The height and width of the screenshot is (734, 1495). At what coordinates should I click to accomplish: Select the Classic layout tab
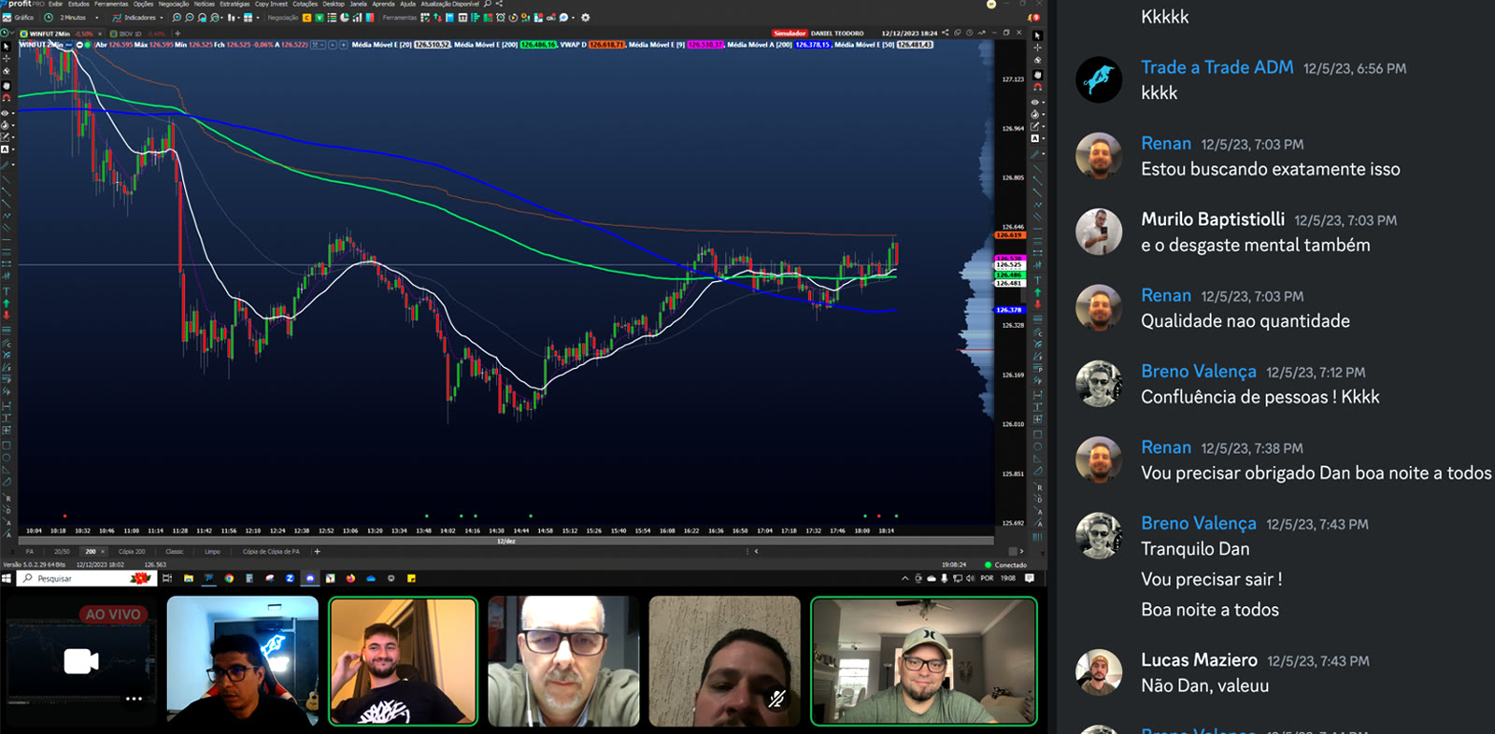[175, 551]
